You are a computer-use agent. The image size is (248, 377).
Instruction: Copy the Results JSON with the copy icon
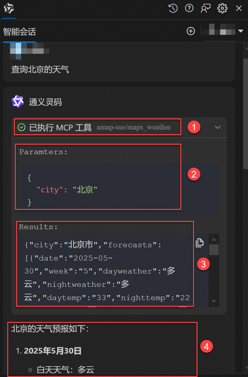[199, 242]
